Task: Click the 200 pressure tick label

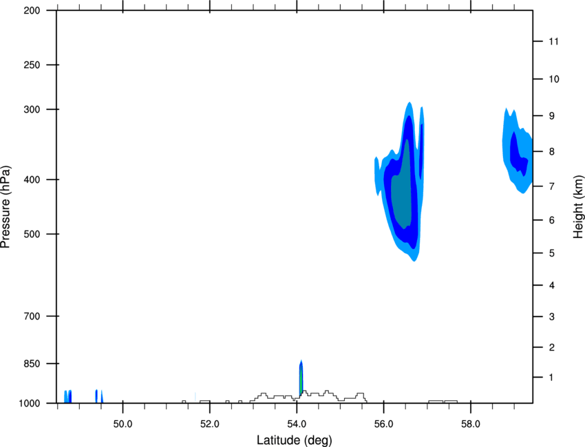Action: point(32,11)
